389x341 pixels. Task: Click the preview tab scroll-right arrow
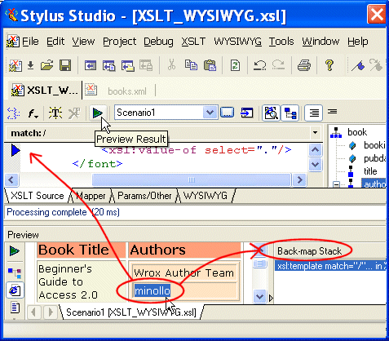click(x=50, y=312)
